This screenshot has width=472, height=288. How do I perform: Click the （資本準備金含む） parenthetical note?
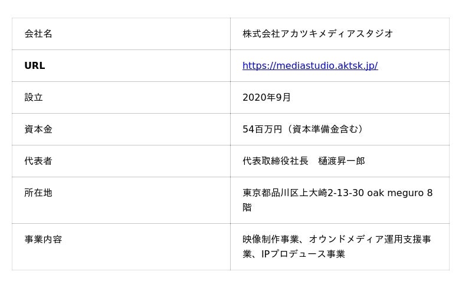(x=324, y=130)
